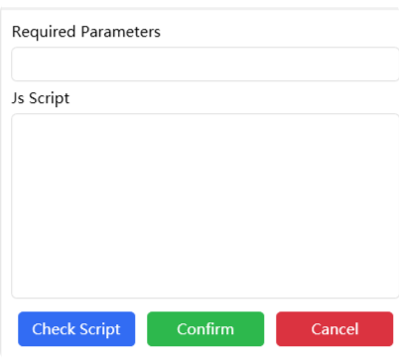Abort script editing with red Cancel
Viewport: 399px width, 363px height.
click(334, 329)
